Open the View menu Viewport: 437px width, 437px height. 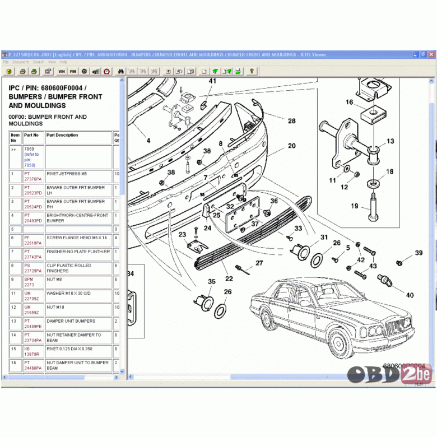coord(52,62)
